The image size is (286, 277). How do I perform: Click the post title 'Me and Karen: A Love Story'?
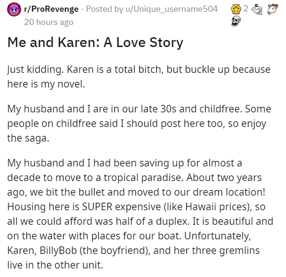tap(95, 42)
